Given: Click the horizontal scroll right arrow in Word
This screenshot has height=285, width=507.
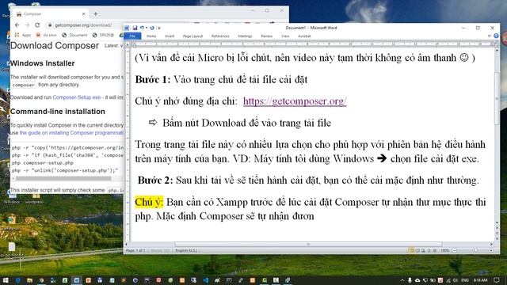Looking at the screenshot, I should pyautogui.click(x=492, y=245).
